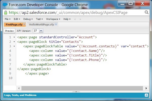The width and height of the screenshot is (152, 101).
Task: Click the left scroll arrow of horizontal scrollbar
Action: (19, 88)
